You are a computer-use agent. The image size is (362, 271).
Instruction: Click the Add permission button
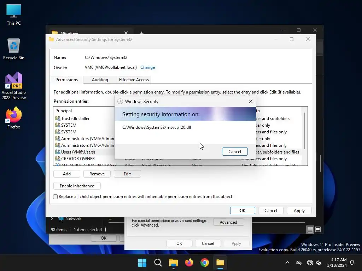(67, 174)
